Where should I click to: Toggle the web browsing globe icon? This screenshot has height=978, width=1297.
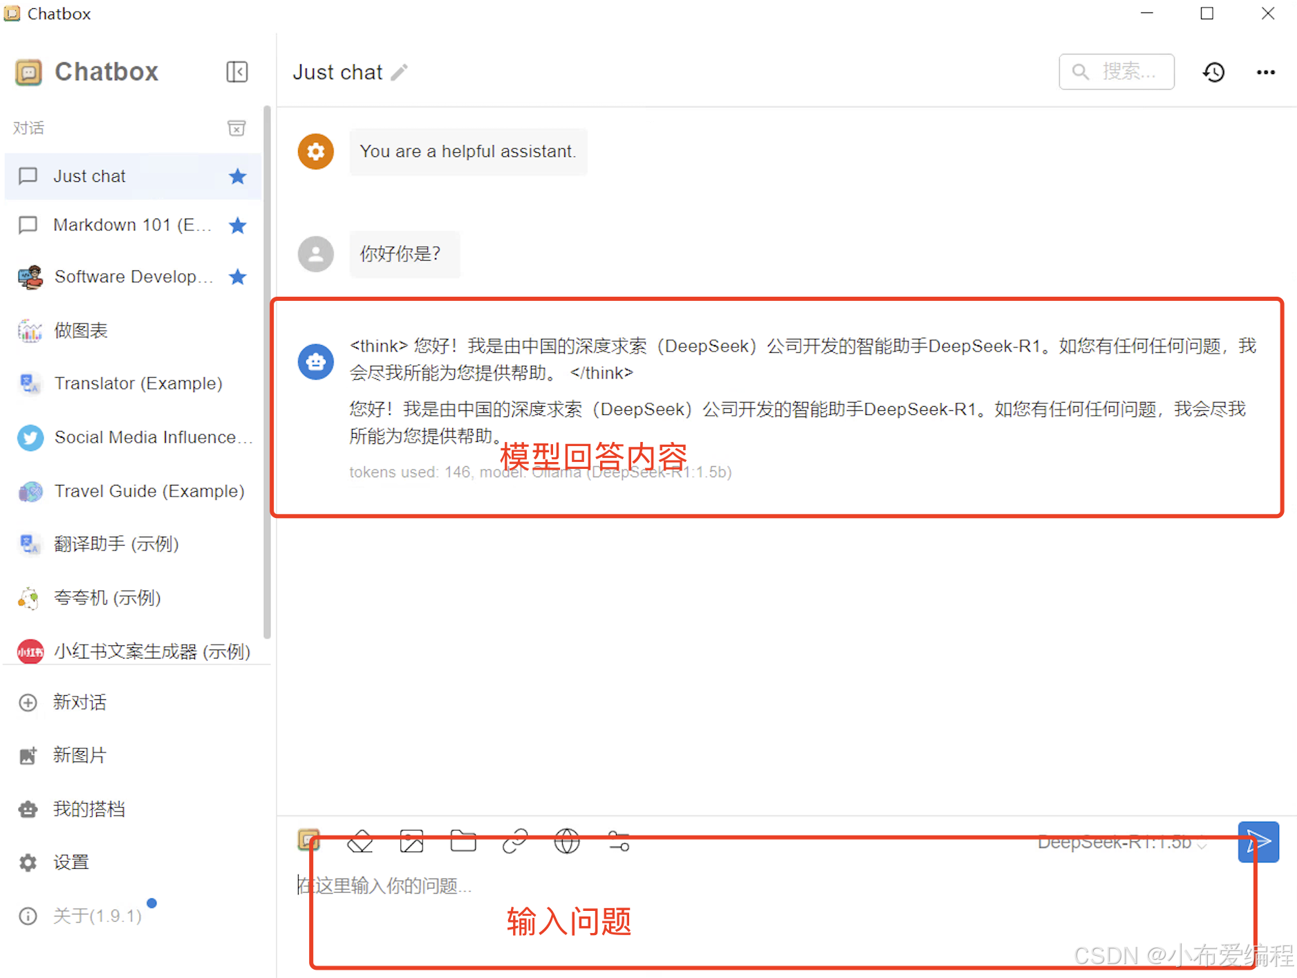(x=567, y=842)
